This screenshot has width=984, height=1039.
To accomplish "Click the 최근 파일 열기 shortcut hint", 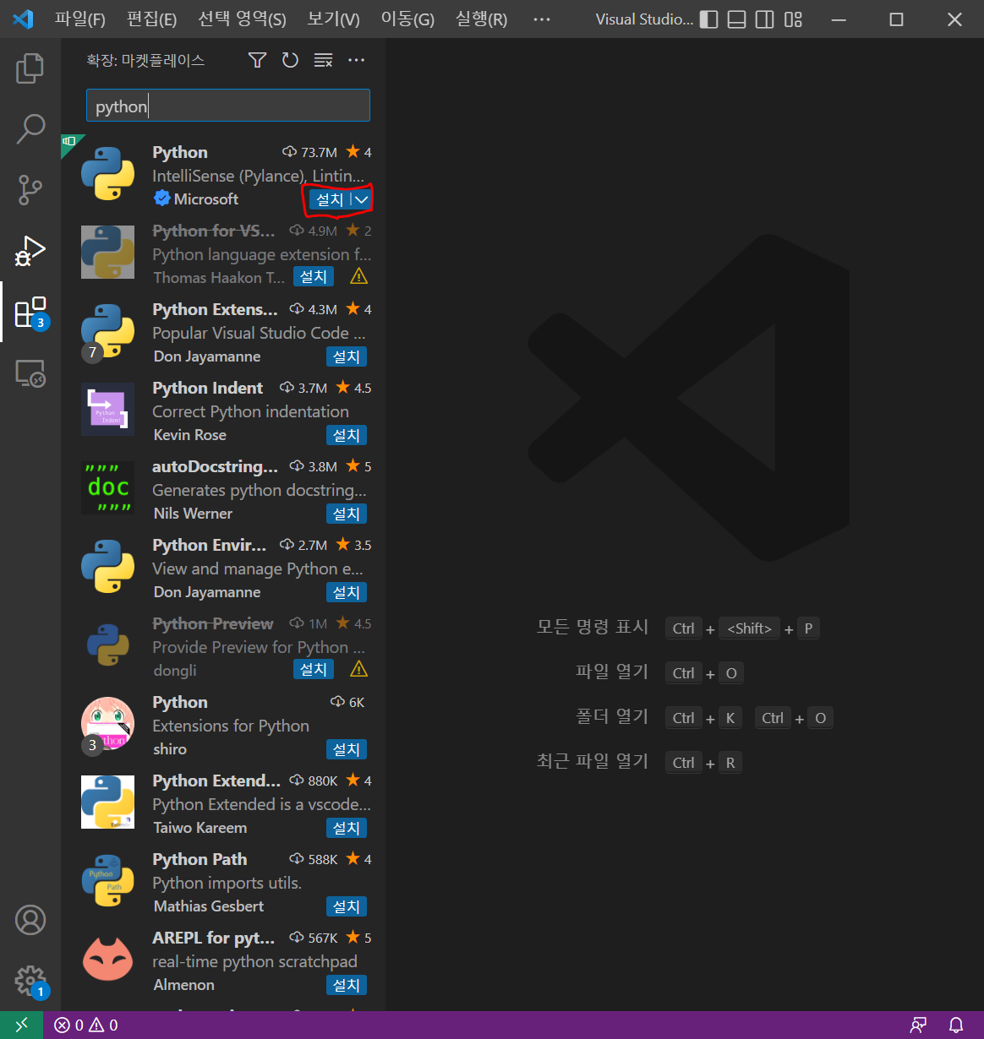I will point(593,761).
